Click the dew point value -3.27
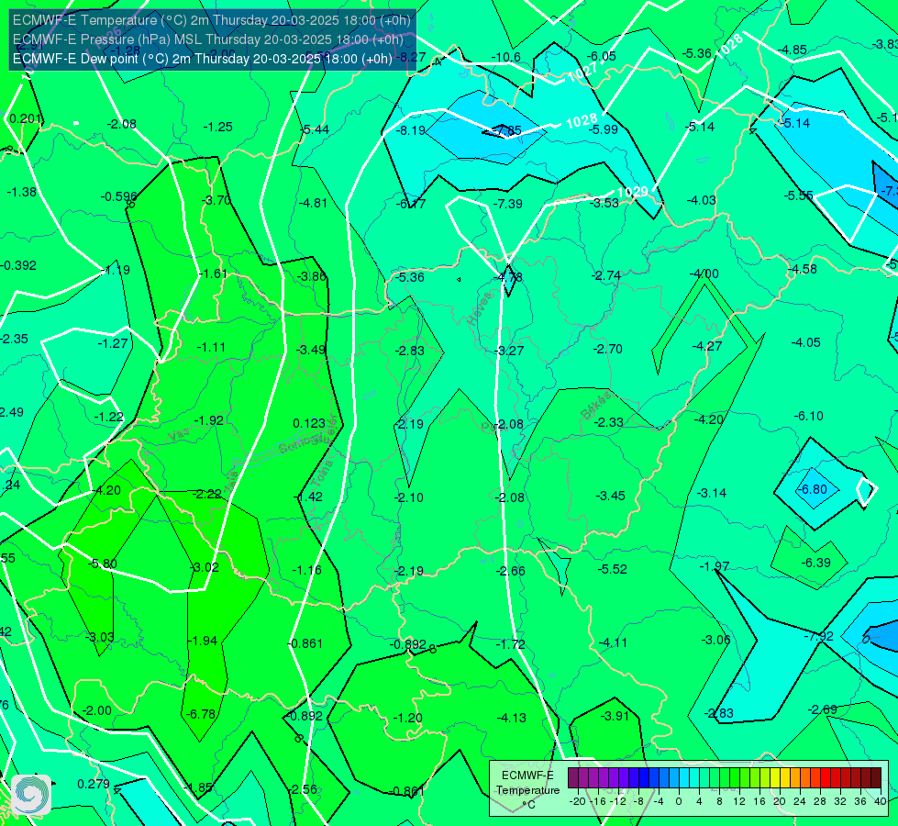 pos(509,351)
